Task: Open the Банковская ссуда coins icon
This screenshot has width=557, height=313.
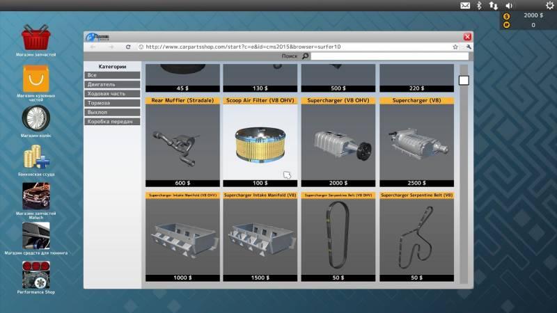Action: [x=36, y=158]
